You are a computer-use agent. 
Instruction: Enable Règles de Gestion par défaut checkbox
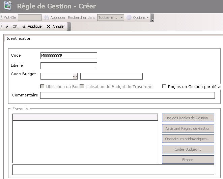164,87
